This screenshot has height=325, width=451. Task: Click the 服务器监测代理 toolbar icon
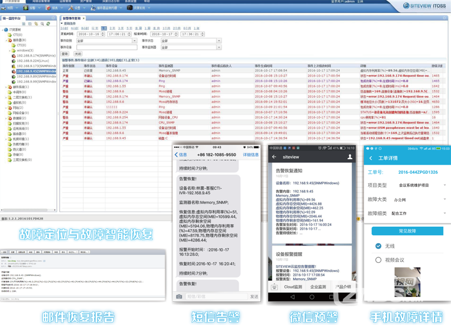tap(93, 8)
